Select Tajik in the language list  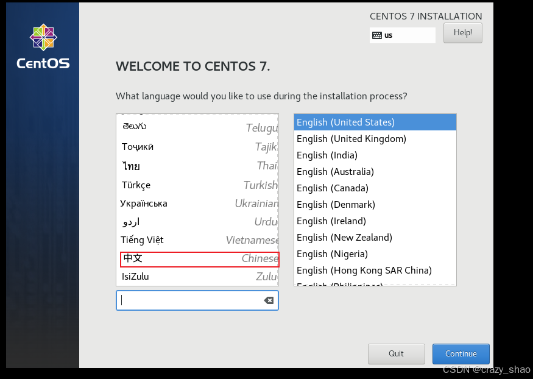197,147
